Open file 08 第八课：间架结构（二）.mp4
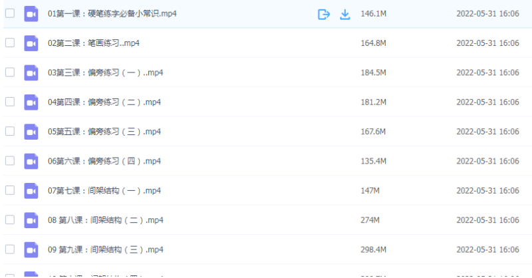Image resolution: width=532 pixels, height=278 pixels. (x=106, y=220)
